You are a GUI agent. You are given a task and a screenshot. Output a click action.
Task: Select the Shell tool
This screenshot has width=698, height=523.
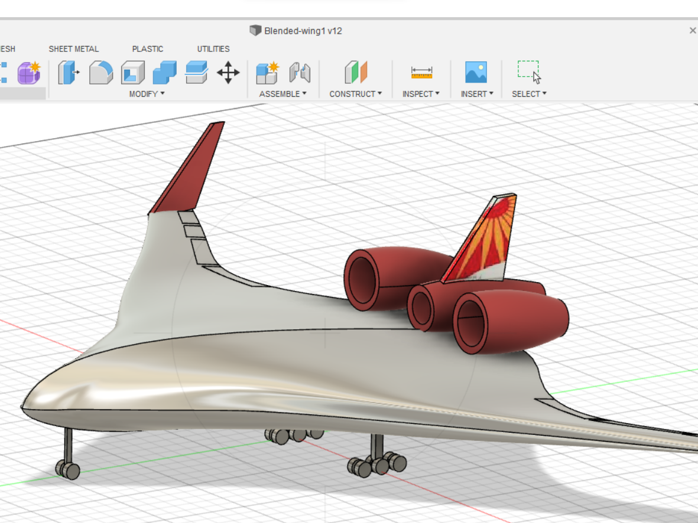[132, 73]
